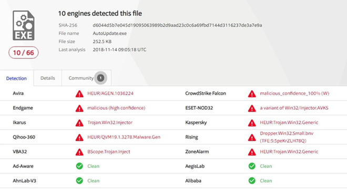Click the Ikarus warning triangle icon
This screenshot has height=190, width=347.
click(79, 123)
